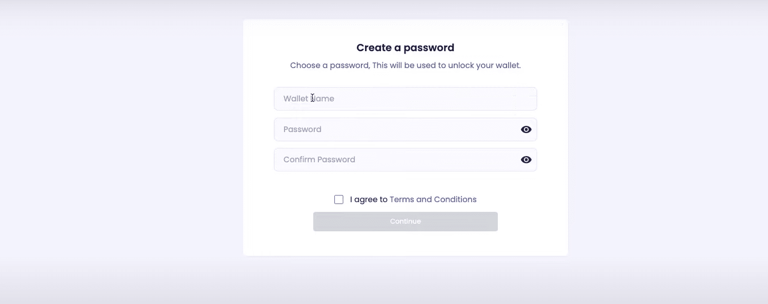This screenshot has width=768, height=304.
Task: Click the "I agree to" label text
Action: [x=368, y=200]
